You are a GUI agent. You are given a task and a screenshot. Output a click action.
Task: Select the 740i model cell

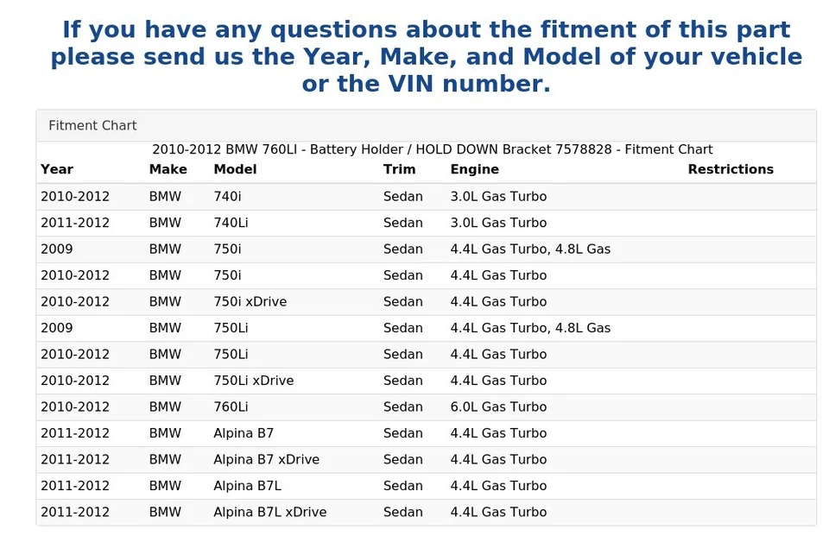coord(227,196)
